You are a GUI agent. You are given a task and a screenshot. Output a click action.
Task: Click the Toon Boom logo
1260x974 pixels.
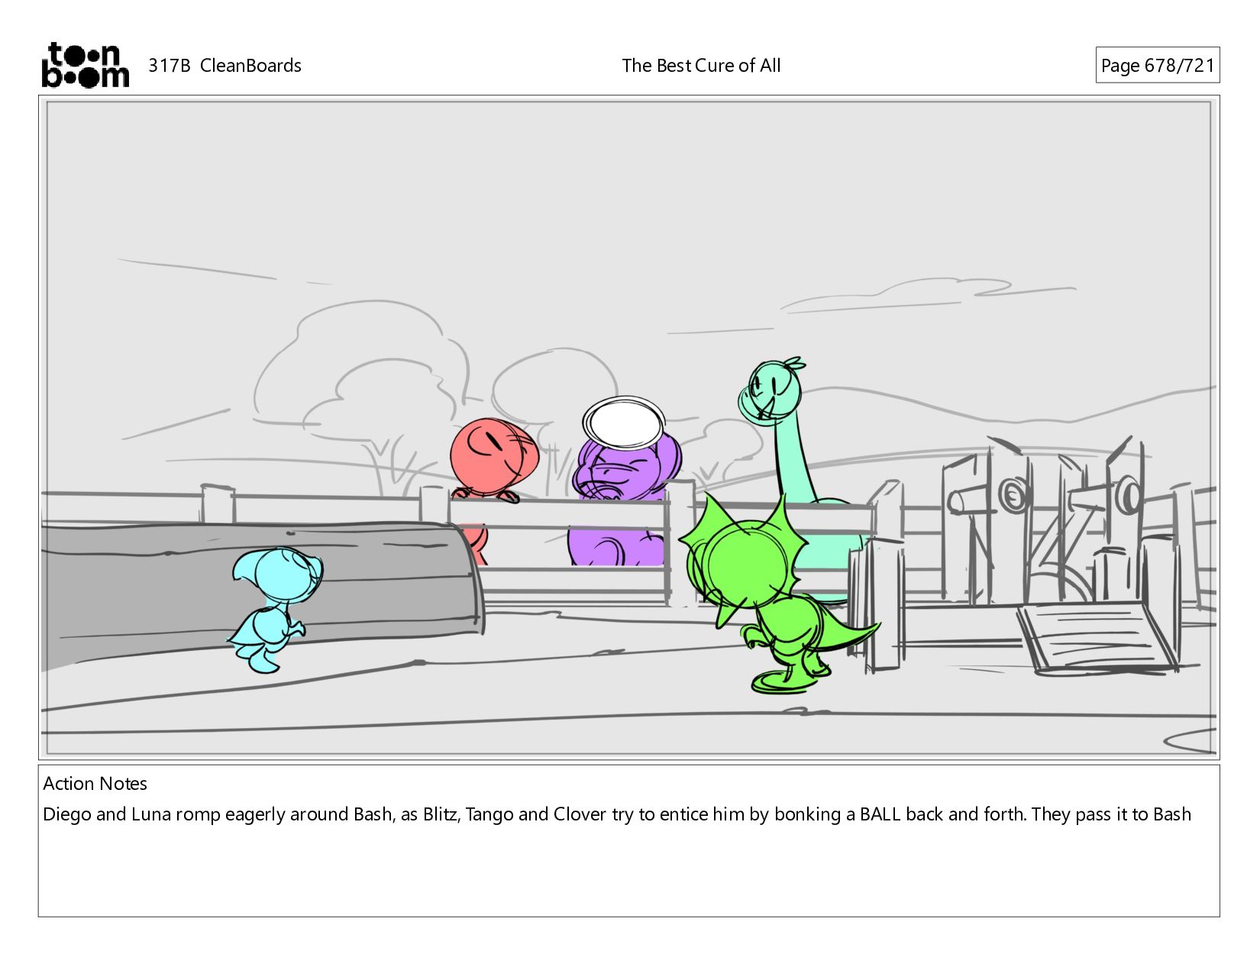85,65
